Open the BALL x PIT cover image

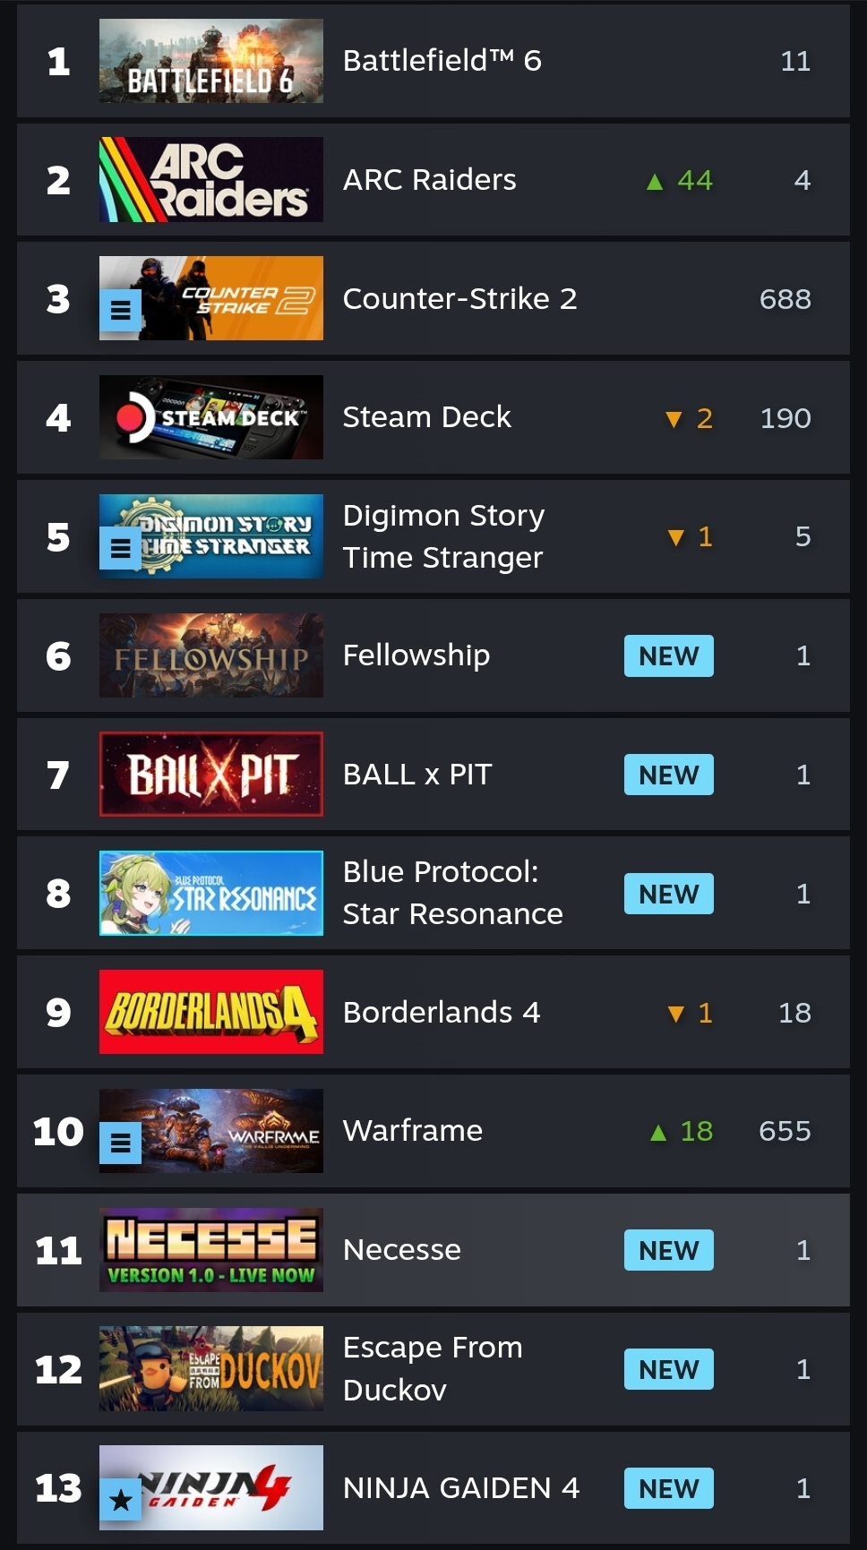coord(211,775)
